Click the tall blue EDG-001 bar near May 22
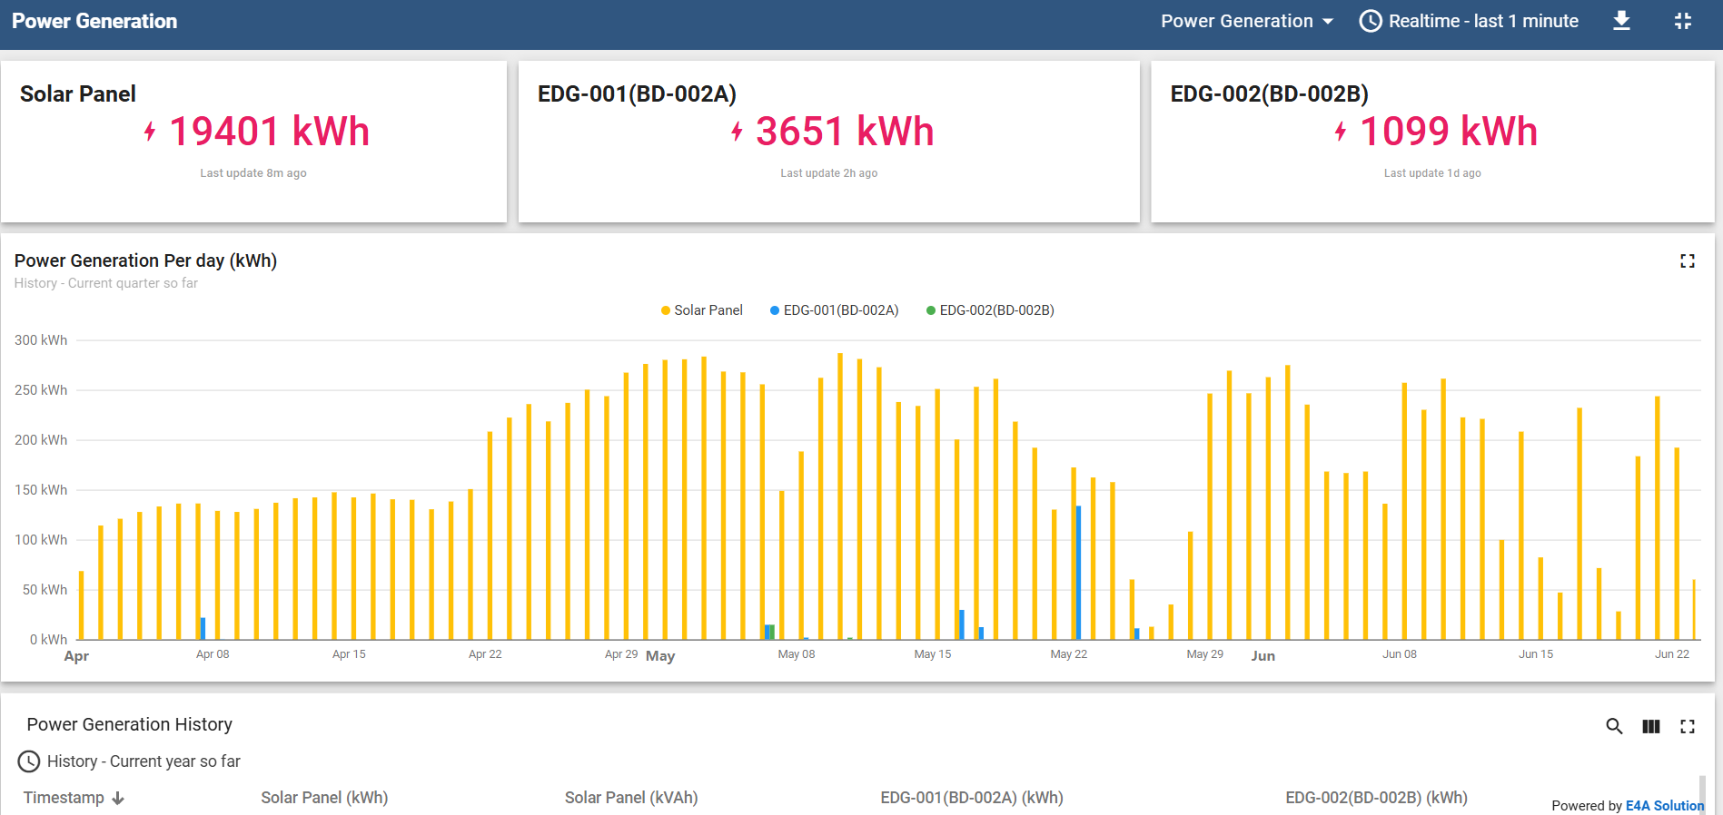Viewport: 1723px width, 815px height. point(1078,573)
